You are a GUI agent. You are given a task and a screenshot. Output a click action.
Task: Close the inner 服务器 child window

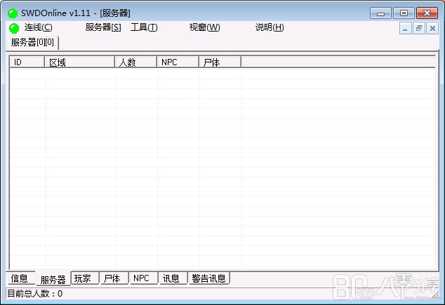[x=432, y=28]
